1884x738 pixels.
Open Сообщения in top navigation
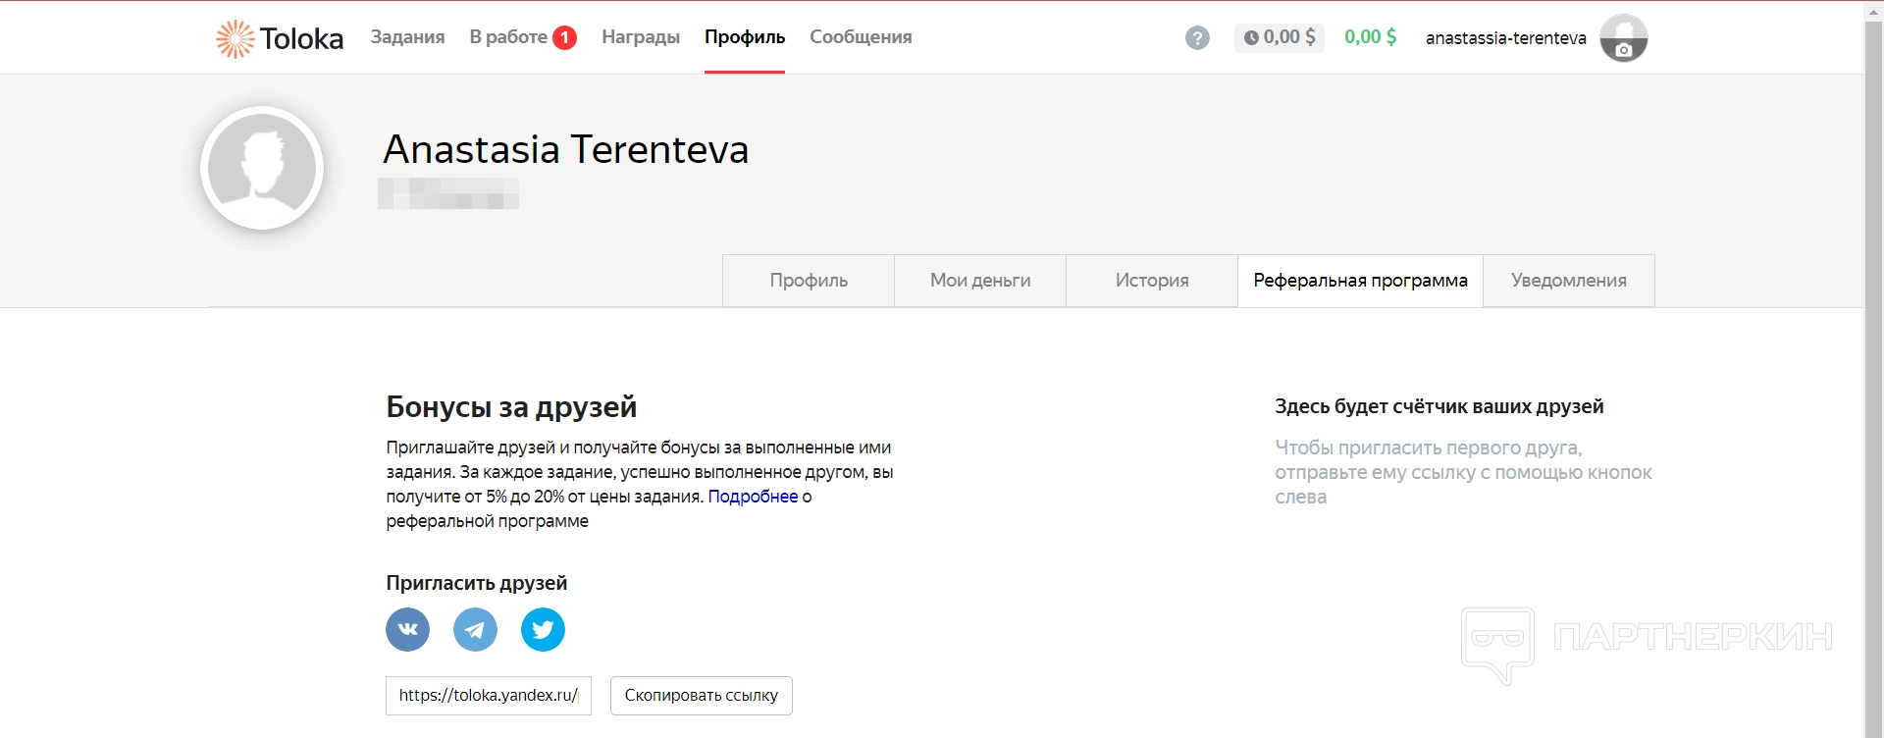861,37
